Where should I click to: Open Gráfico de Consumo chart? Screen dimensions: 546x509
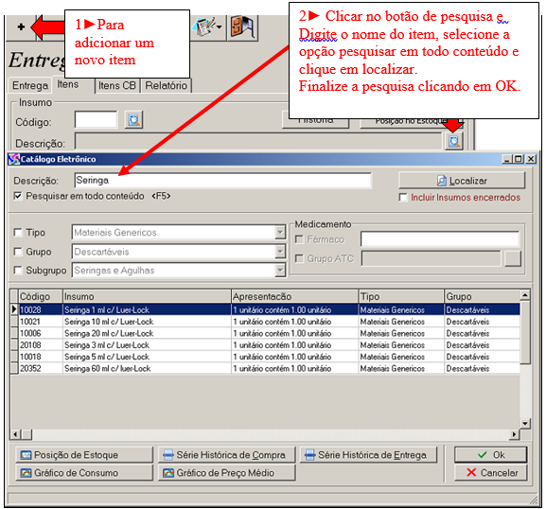tap(84, 472)
